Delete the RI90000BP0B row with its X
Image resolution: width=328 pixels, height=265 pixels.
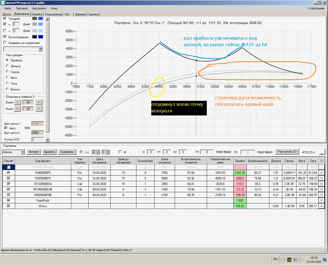click(321, 195)
